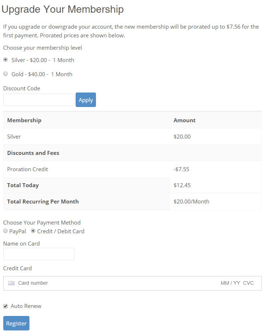
Task: Choose the Gold membership level option
Action: pos(5,74)
